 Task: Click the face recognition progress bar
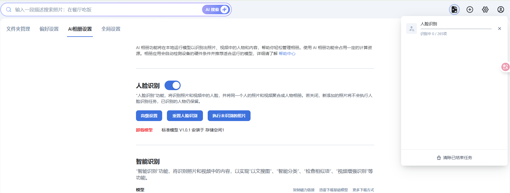456,29
